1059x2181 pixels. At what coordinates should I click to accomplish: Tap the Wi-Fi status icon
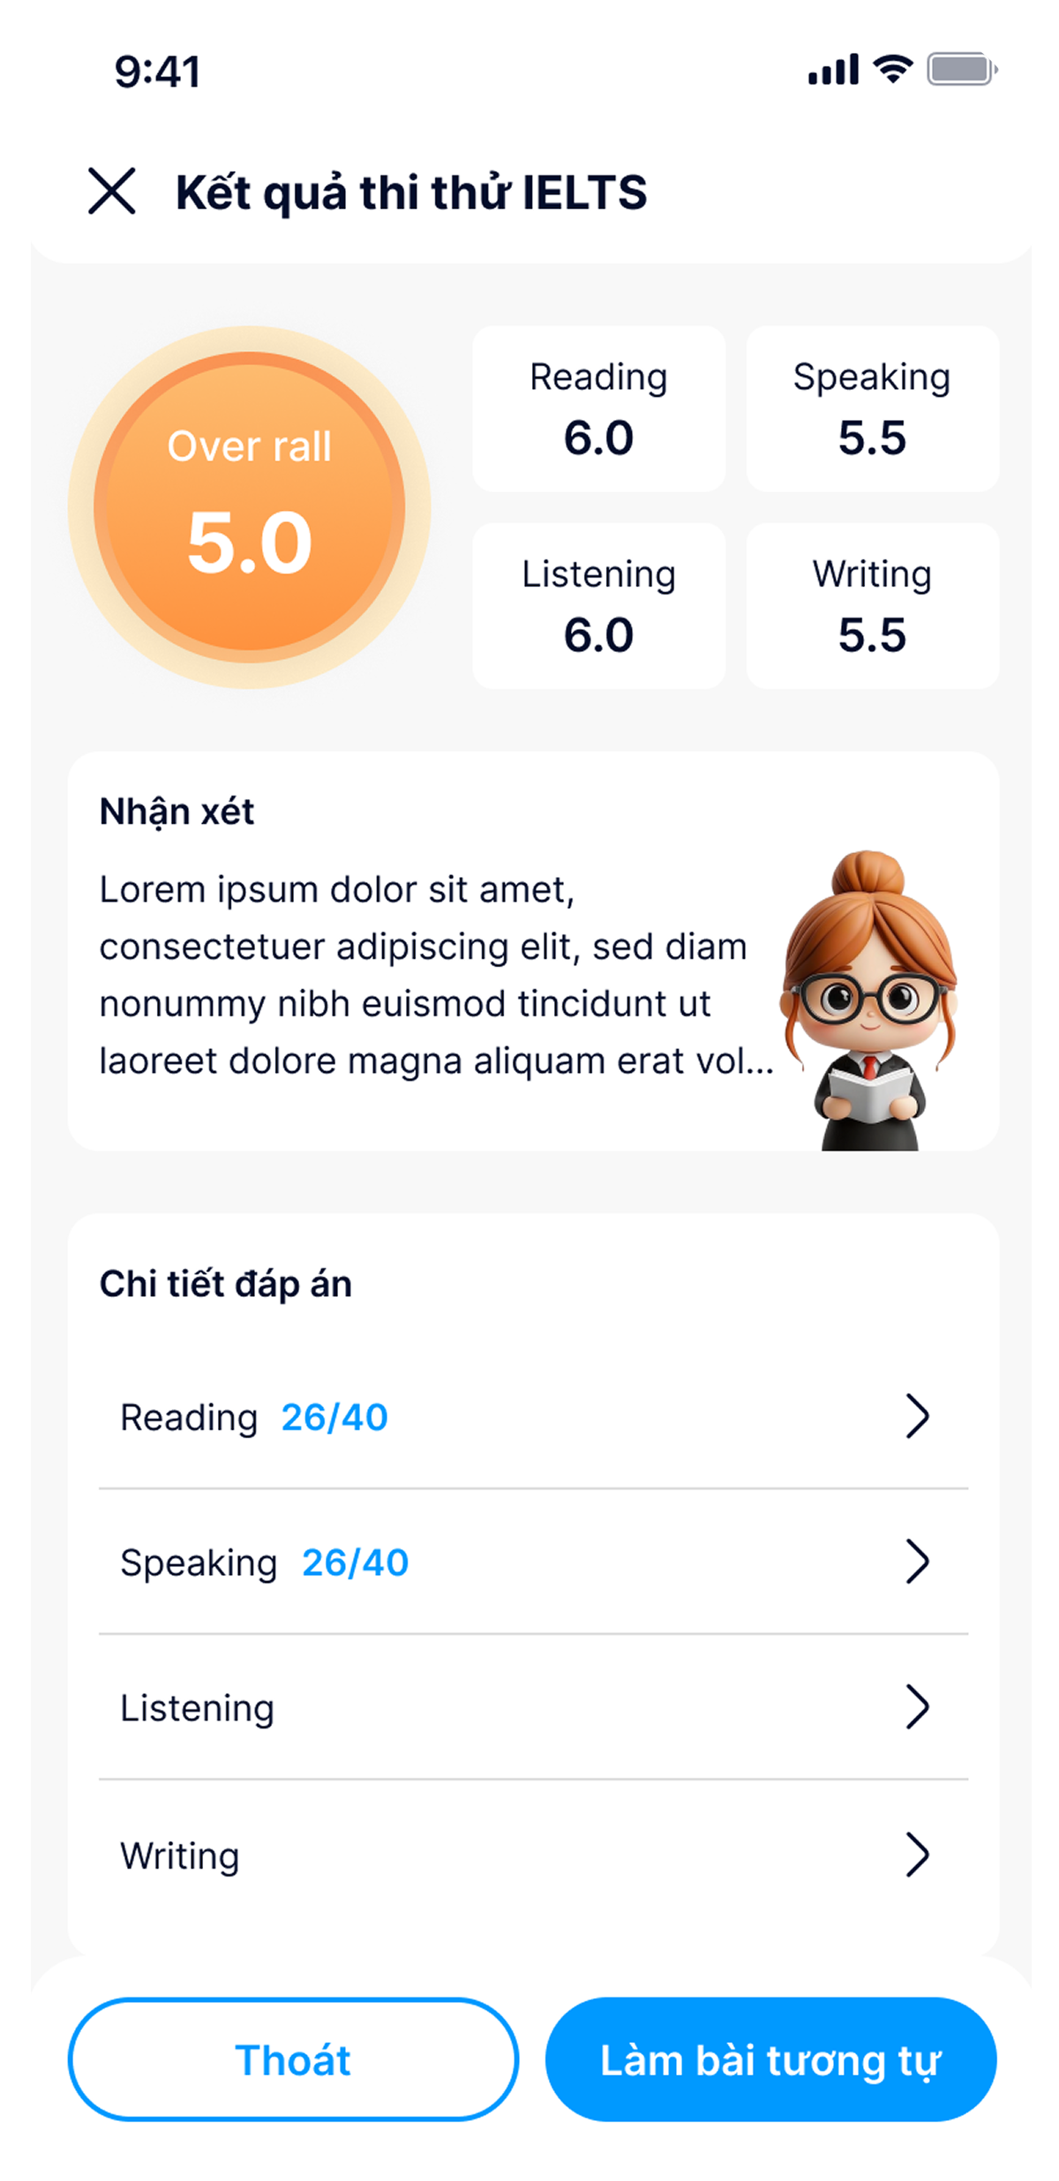(892, 70)
